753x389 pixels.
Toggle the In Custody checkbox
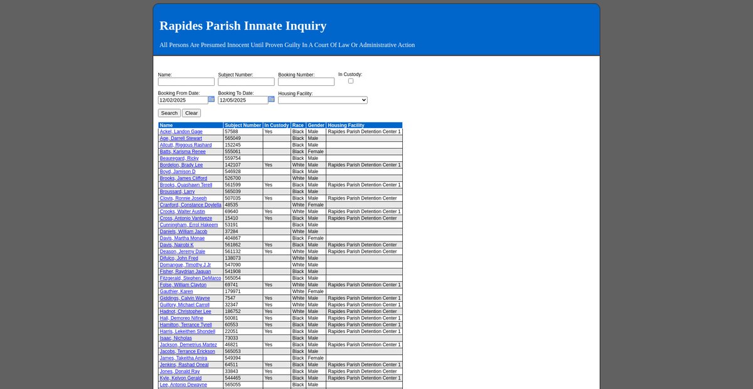tap(351, 81)
